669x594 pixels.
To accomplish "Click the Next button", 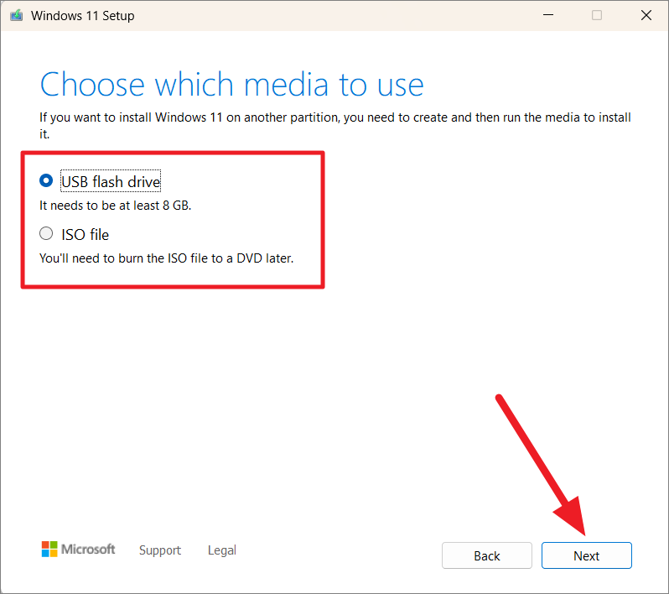I will click(x=587, y=555).
